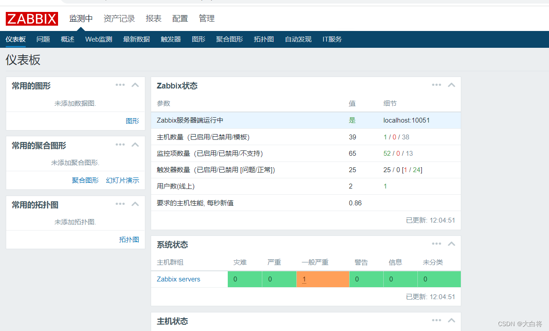Open options menu of 主机状态 widget

point(436,320)
